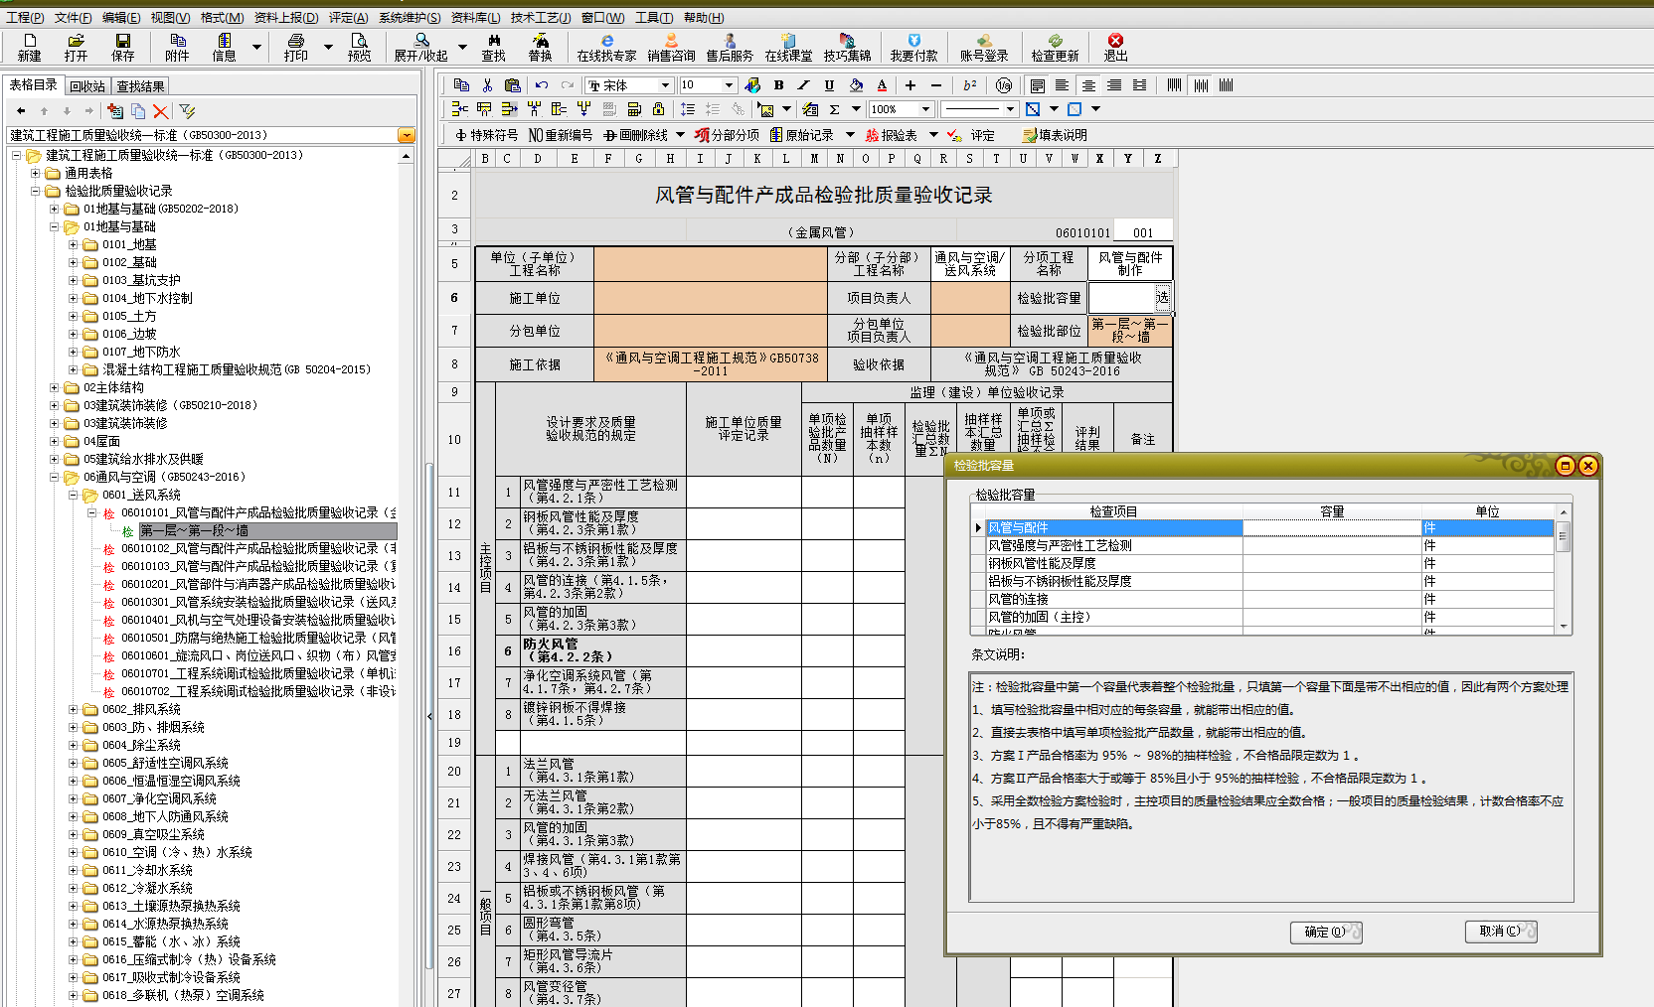
Task: Toggle bold formatting
Action: [779, 85]
